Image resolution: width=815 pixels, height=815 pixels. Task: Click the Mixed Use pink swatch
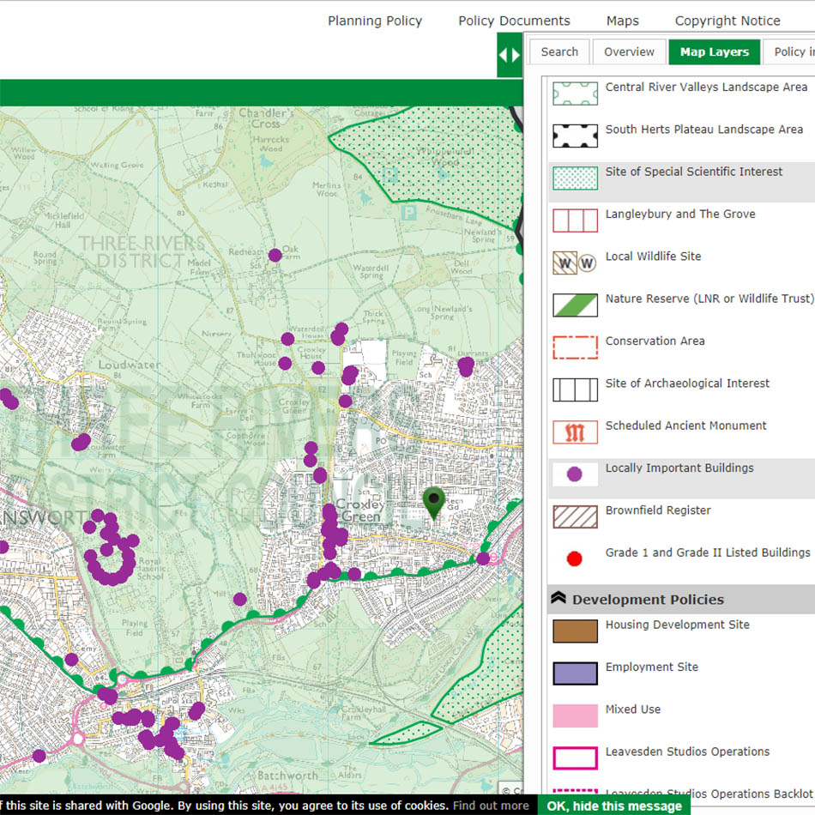pyautogui.click(x=575, y=716)
